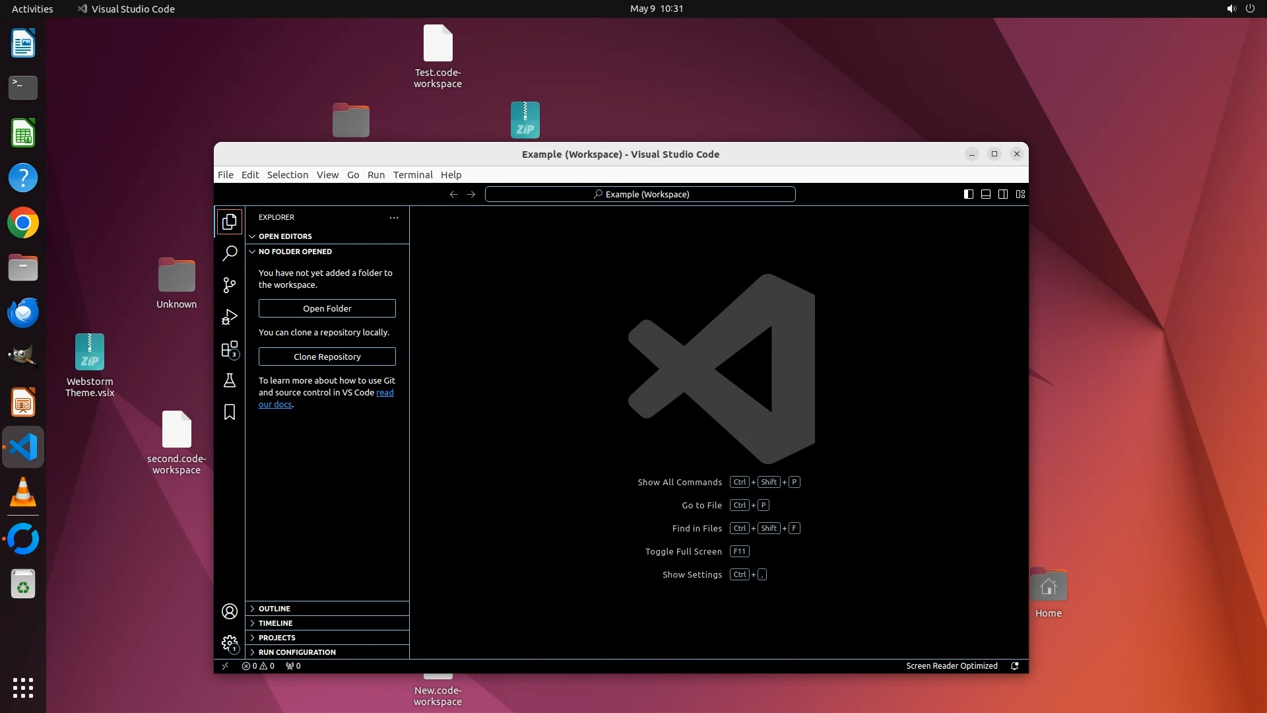The width and height of the screenshot is (1267, 713).
Task: Click the Example (Workspace) command center search box
Action: tap(640, 194)
